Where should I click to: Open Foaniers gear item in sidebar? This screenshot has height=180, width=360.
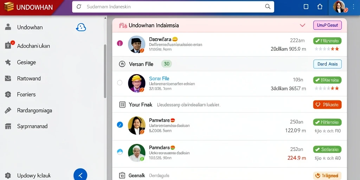[x=26, y=94]
